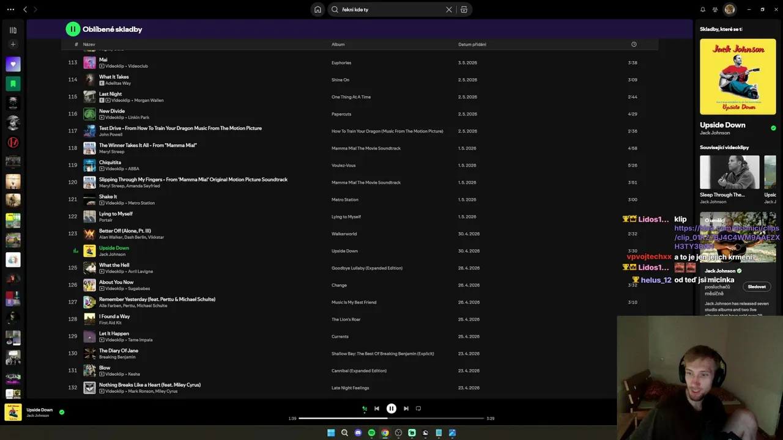This screenshot has height=440, width=783.
Task: Pause playback from the Oblíbené skladby header
Action: [73, 29]
